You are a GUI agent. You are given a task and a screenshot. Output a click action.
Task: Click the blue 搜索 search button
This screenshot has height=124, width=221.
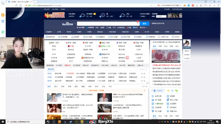coord(144,24)
